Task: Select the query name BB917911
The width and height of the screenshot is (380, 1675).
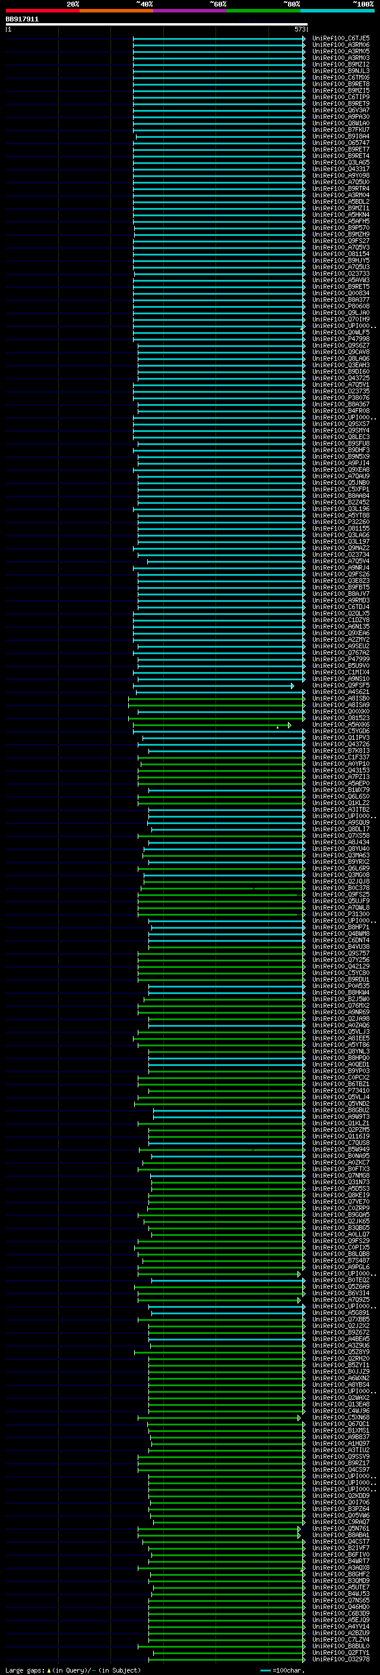Action: click(22, 20)
